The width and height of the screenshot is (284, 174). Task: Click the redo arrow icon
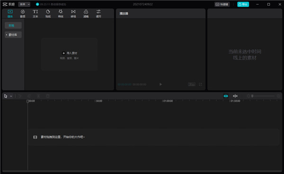coord(29,96)
